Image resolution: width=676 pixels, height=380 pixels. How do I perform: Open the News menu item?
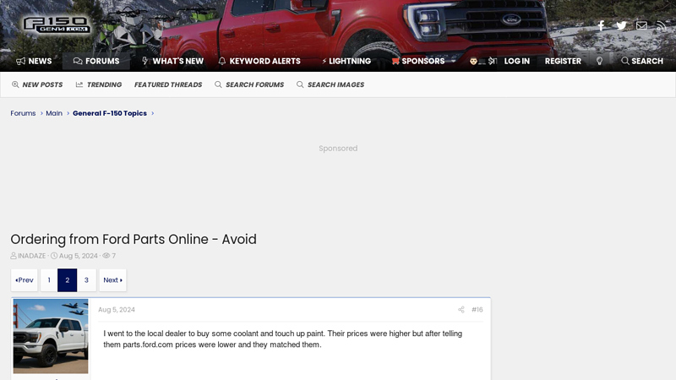[x=34, y=61]
